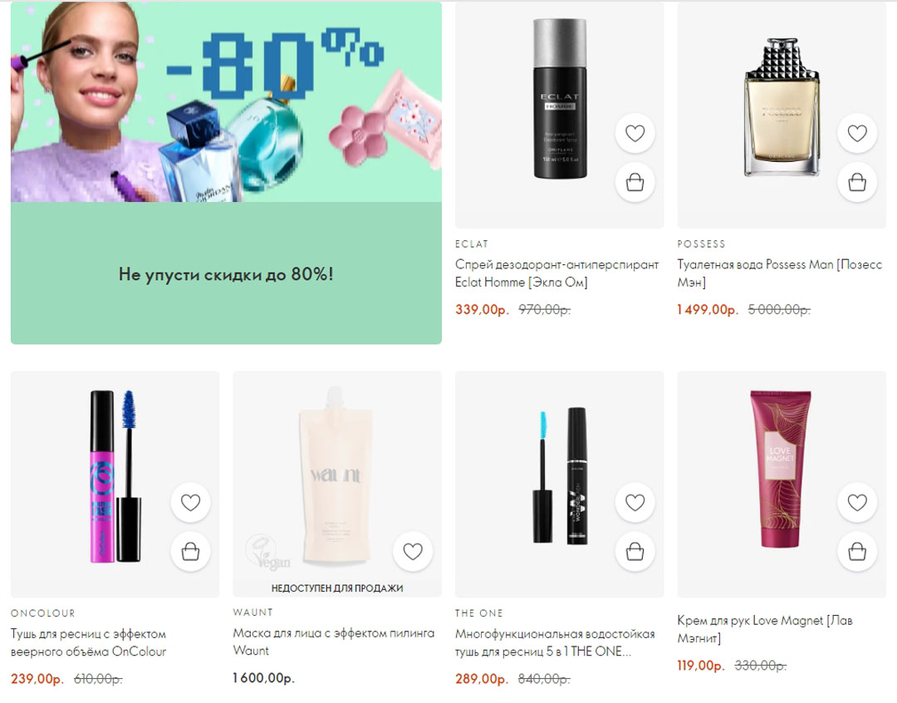Open the -80% discount promo banner

(226, 102)
